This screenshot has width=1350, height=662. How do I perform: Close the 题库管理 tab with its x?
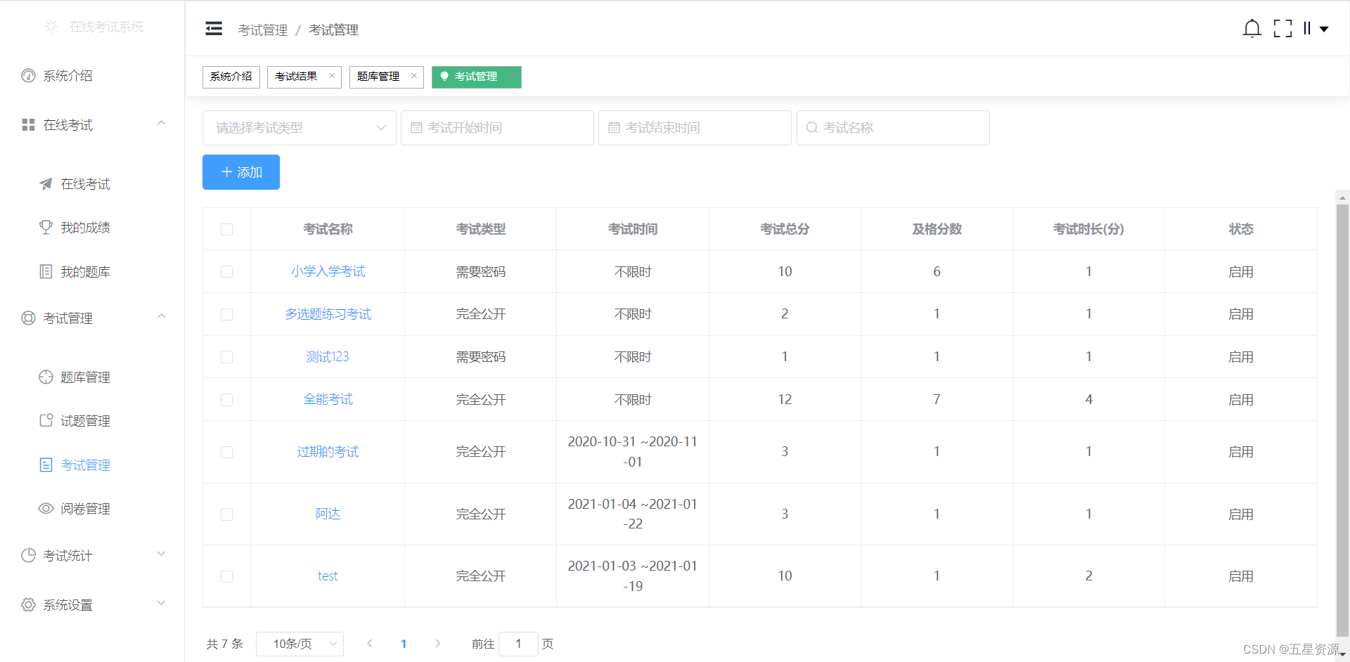coord(414,76)
